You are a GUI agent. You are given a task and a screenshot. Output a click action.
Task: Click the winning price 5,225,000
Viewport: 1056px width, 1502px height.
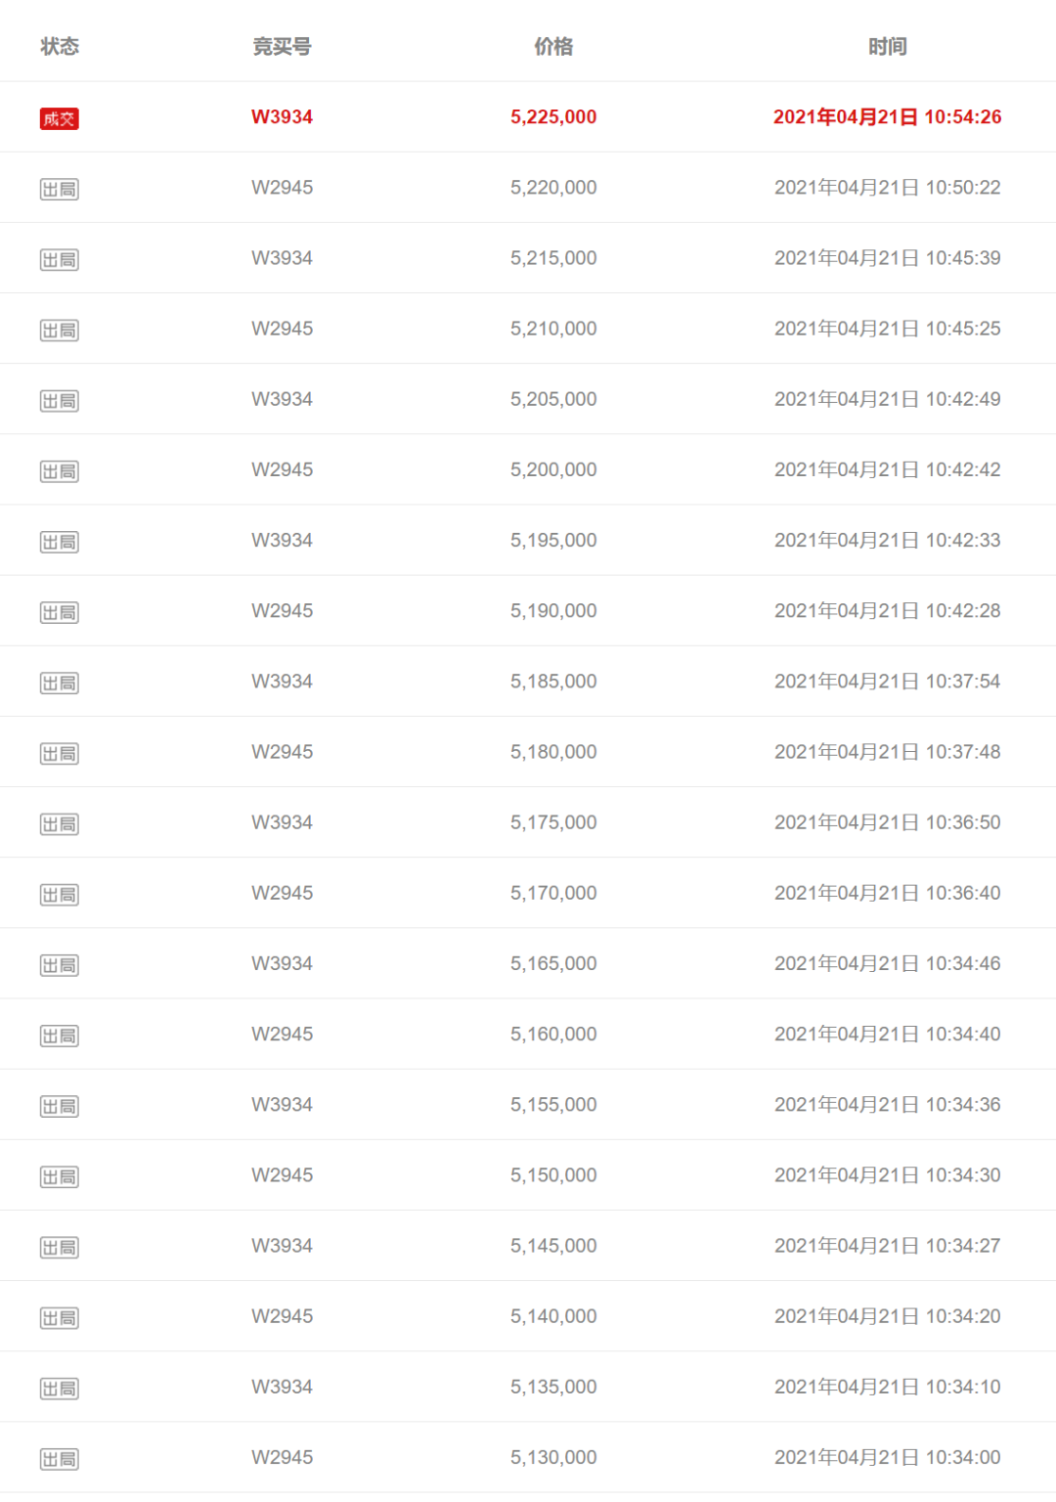point(553,116)
